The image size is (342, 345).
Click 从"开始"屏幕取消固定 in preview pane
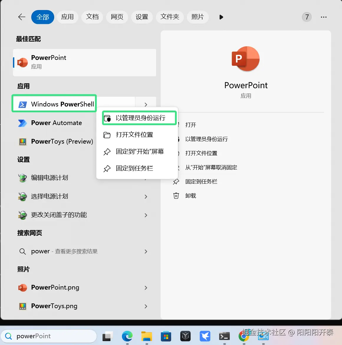point(211,167)
